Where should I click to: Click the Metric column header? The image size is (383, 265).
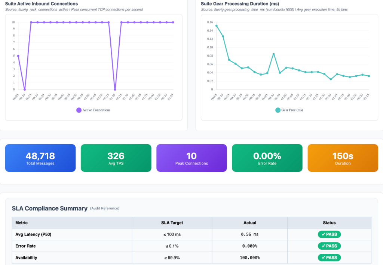pyautogui.click(x=21, y=223)
